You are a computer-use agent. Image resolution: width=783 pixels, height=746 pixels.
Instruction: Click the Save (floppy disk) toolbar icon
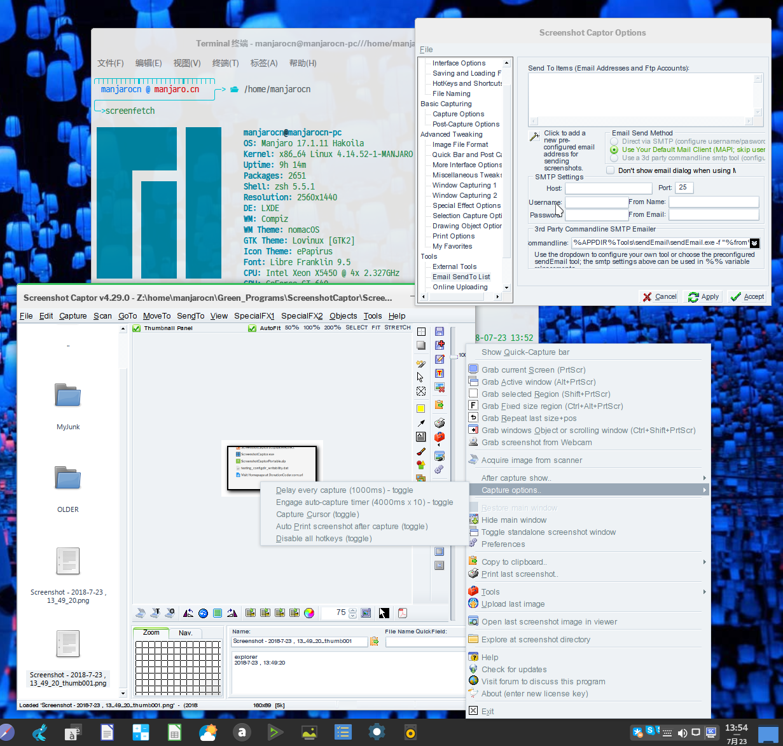pos(439,331)
